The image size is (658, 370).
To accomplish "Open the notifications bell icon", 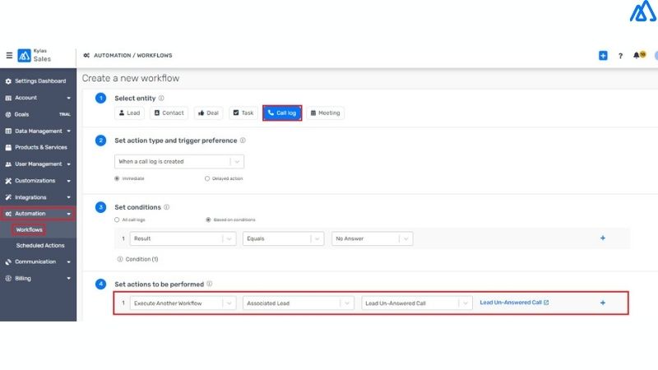I will 637,55.
